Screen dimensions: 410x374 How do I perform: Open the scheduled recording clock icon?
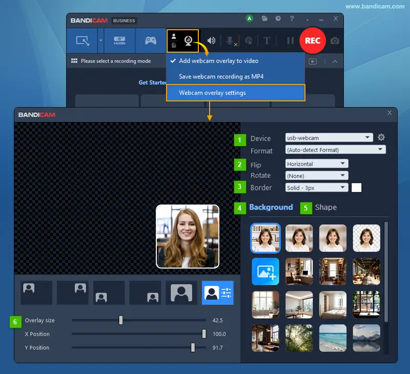[278, 18]
